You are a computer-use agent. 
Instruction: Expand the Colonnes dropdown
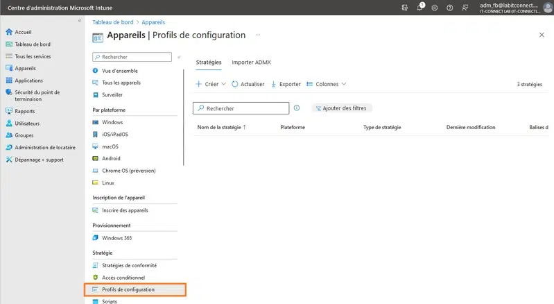click(x=326, y=84)
